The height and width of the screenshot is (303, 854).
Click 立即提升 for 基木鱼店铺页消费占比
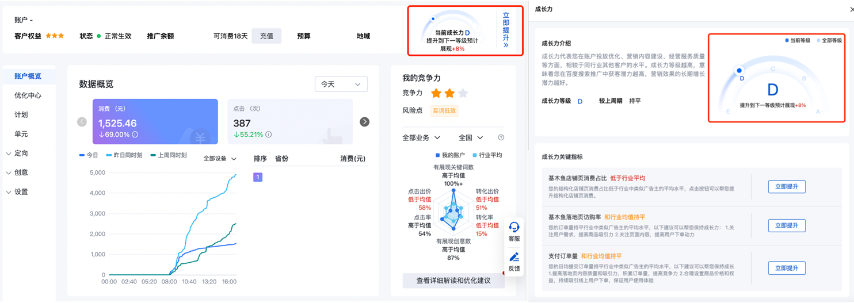tap(787, 187)
